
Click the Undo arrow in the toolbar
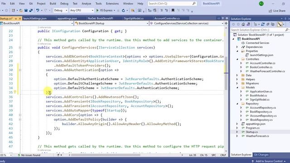coord(38,10)
